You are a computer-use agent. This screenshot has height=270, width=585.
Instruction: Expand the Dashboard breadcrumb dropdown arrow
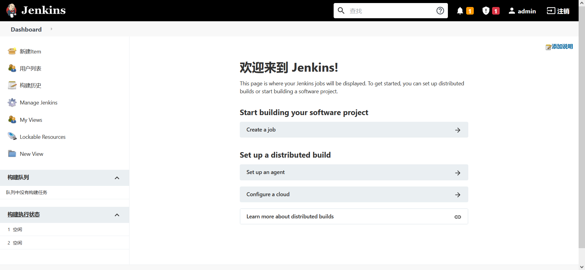pyautogui.click(x=51, y=29)
